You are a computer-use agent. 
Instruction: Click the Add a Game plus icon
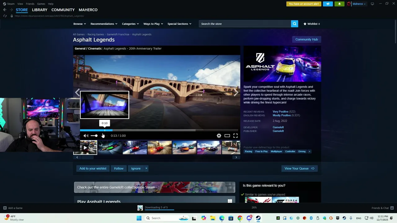click(5, 208)
